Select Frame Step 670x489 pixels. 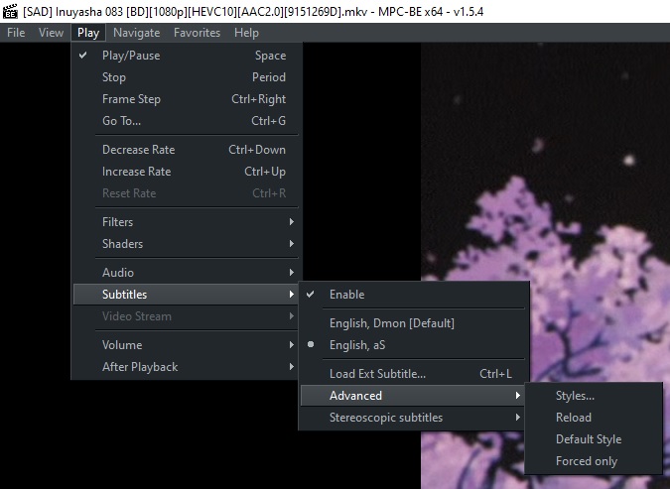[x=186, y=99]
